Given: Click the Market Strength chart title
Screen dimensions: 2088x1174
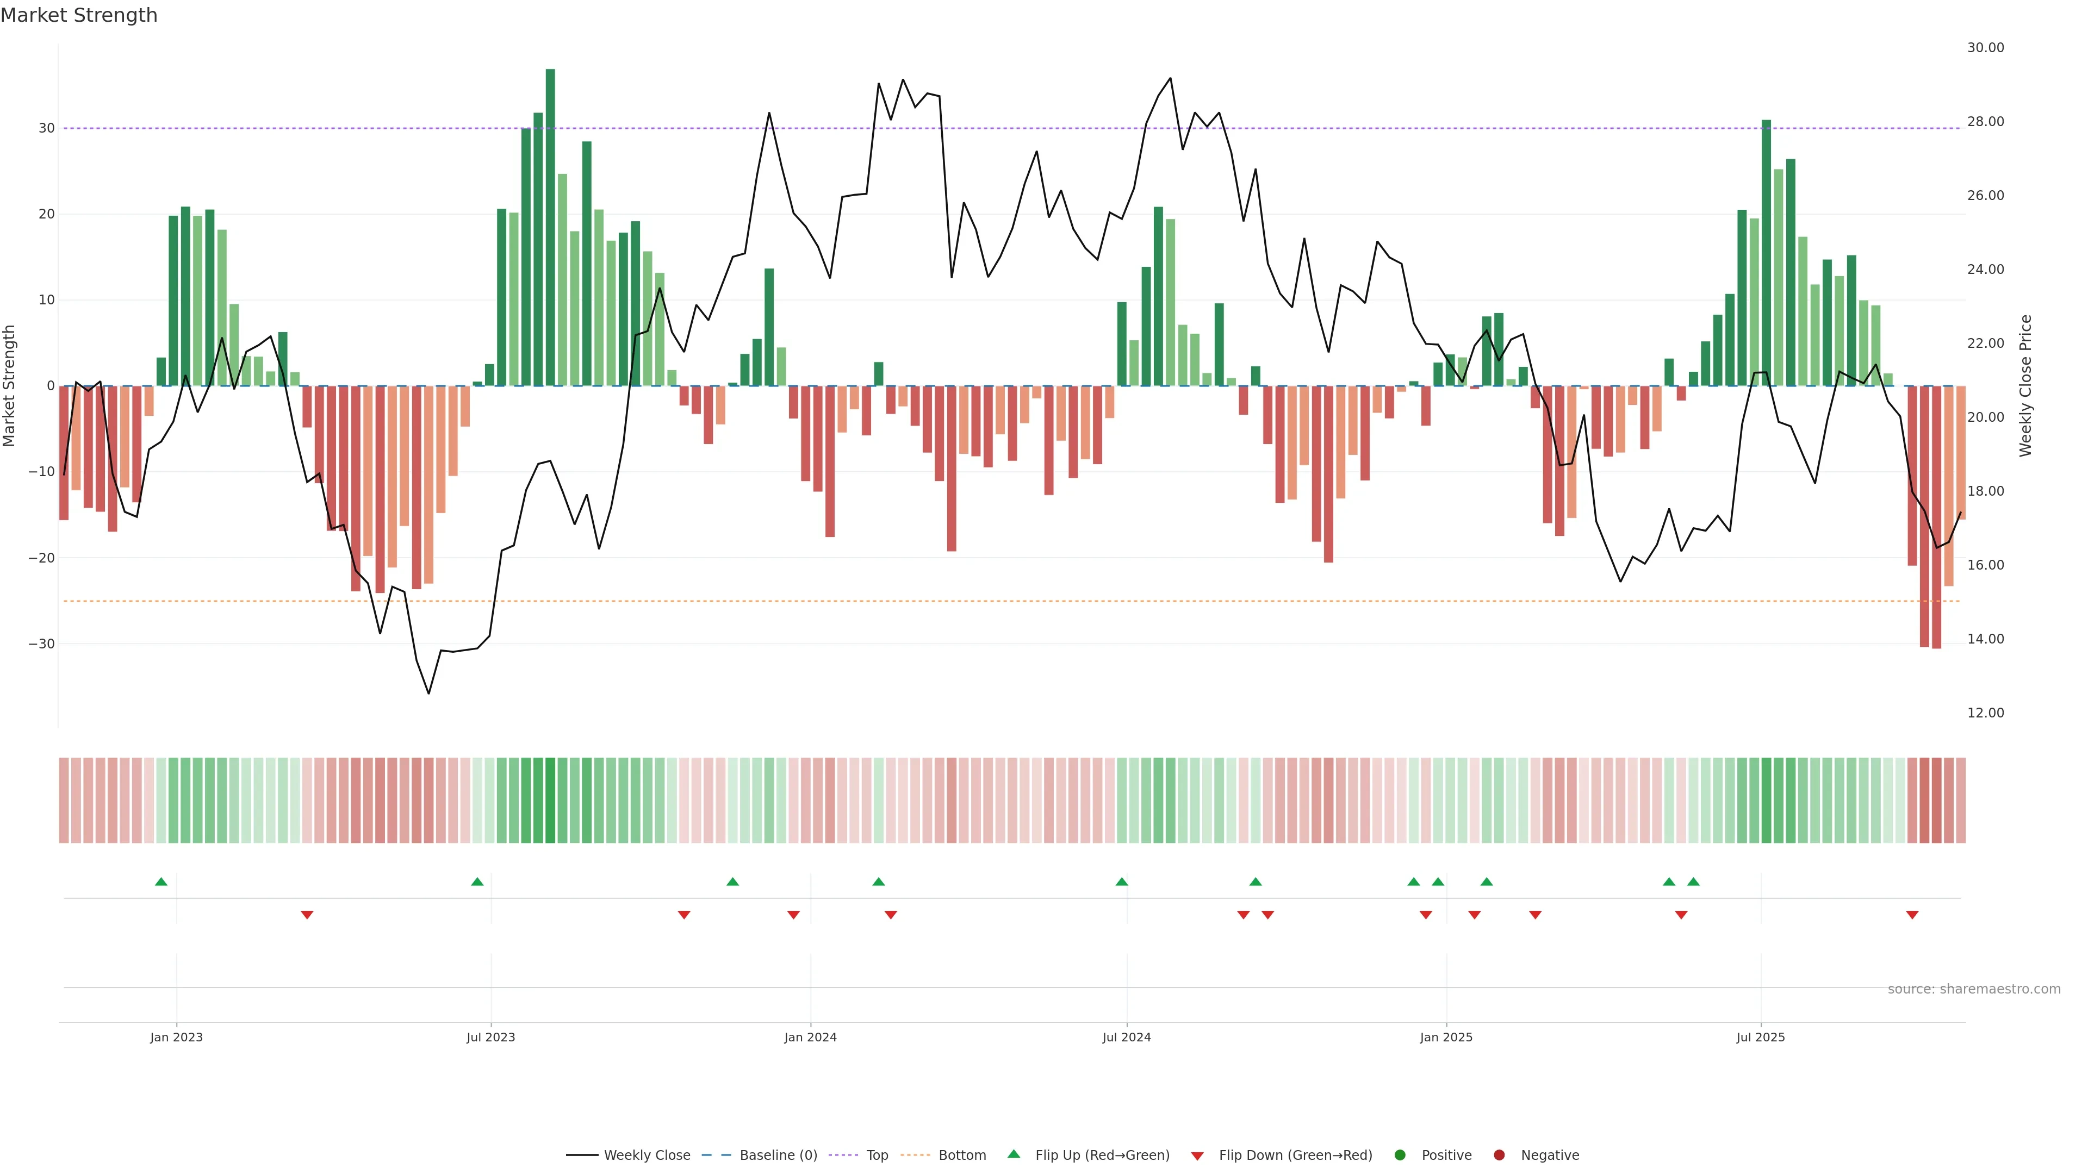Looking at the screenshot, I should click(x=79, y=15).
